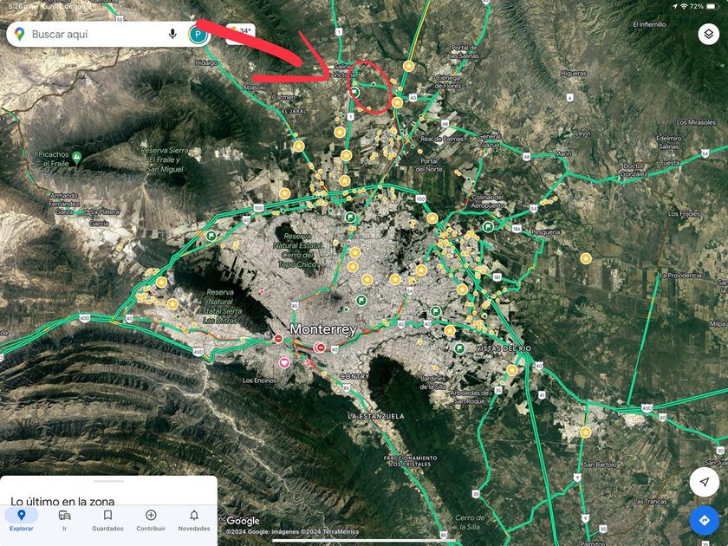
Task: Open the profile avatar with letter P
Action: click(198, 35)
